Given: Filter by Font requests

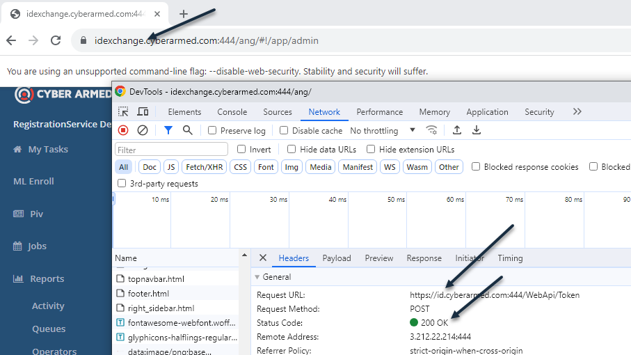Looking at the screenshot, I should click(266, 167).
